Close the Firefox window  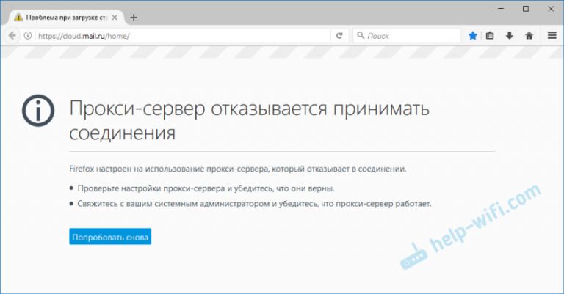tap(551, 9)
